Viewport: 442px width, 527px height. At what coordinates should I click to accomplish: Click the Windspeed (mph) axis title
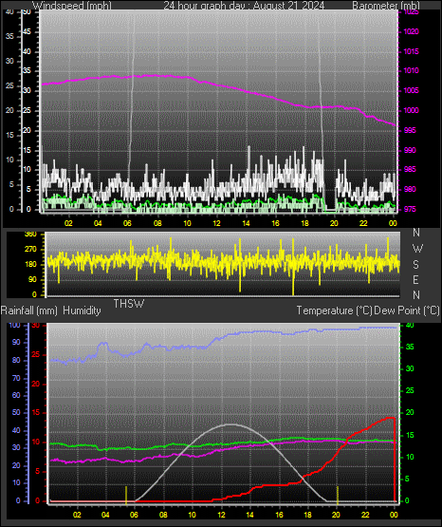point(72,6)
